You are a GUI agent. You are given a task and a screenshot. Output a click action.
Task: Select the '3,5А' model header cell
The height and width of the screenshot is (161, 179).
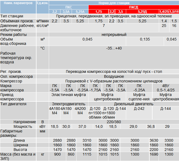(x=66, y=12)
